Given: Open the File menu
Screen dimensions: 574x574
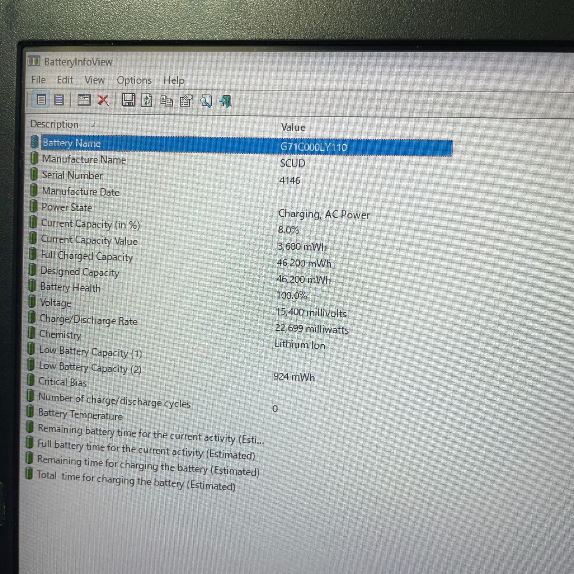Looking at the screenshot, I should coord(38,80).
